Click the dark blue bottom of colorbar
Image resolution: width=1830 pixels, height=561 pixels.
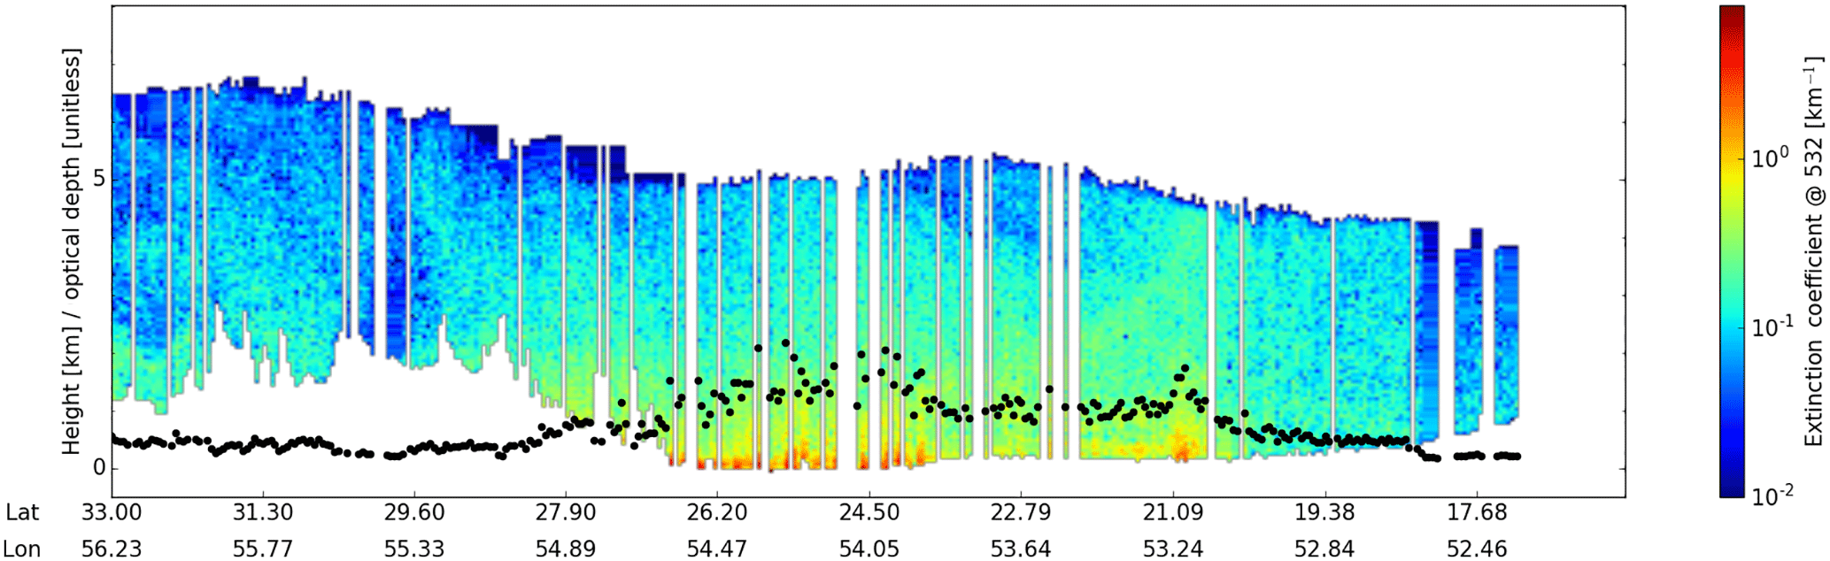pyautogui.click(x=1732, y=491)
